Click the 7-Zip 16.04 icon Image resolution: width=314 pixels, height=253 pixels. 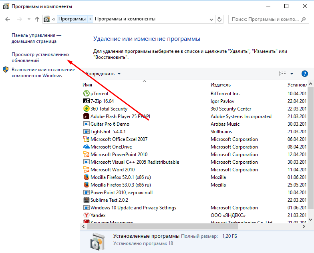point(87,101)
